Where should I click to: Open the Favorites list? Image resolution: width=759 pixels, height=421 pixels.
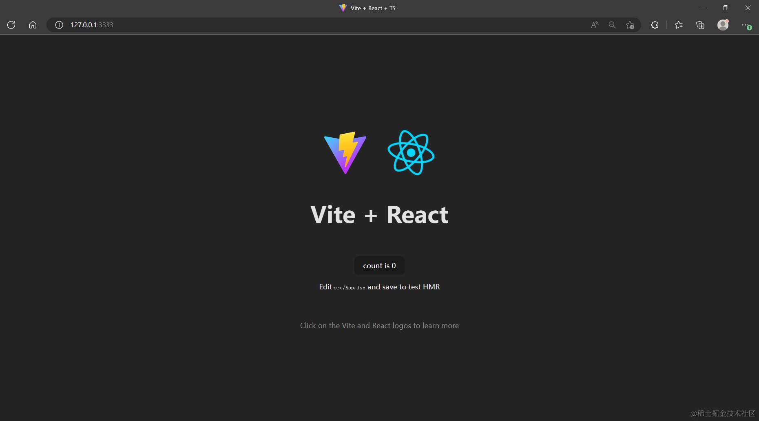click(x=679, y=25)
